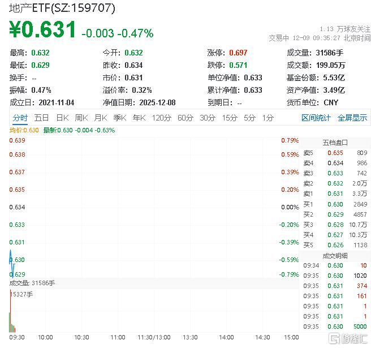
Task: Open the 1分 interval chart
Action: 268,118
